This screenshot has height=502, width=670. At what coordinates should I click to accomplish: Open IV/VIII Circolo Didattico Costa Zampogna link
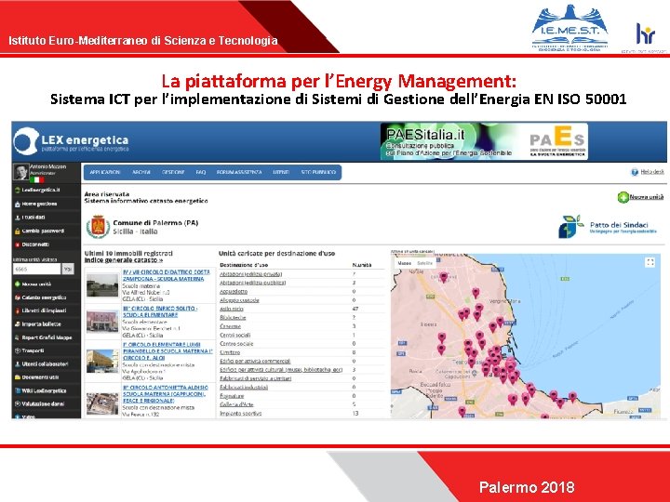coord(167,275)
